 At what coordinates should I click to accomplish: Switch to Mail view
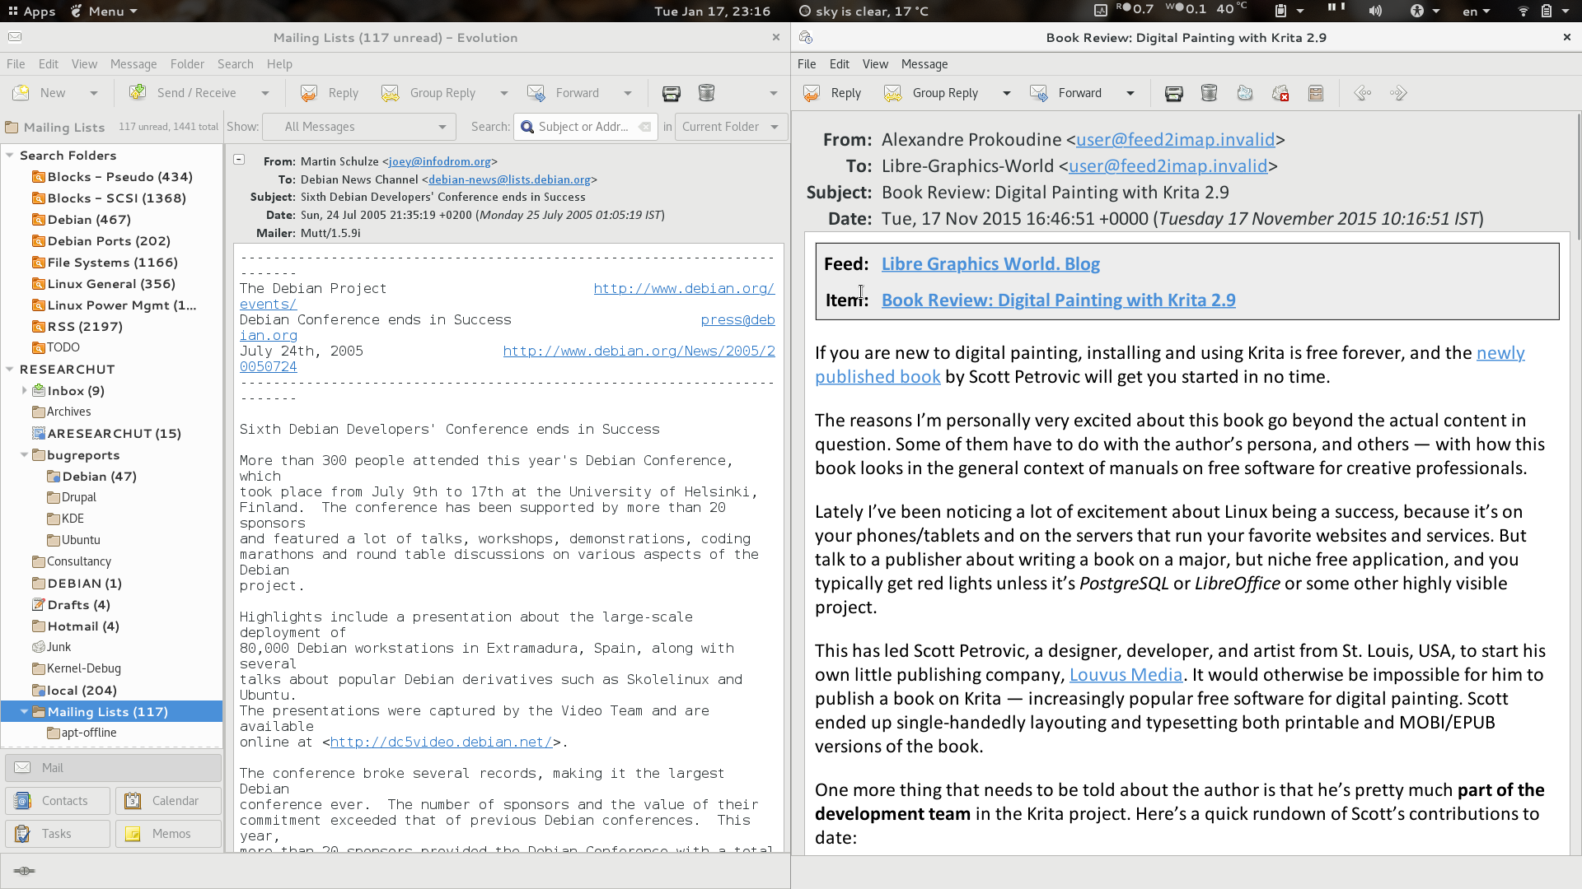point(113,768)
